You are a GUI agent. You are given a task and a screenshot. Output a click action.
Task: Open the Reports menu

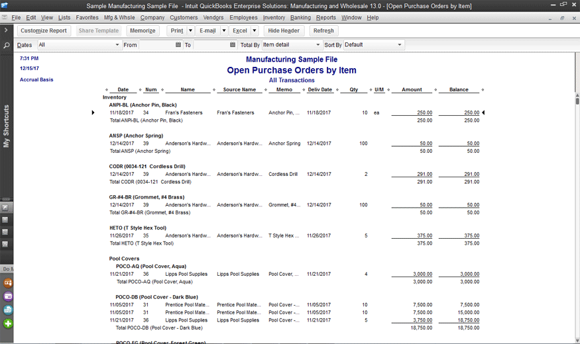pyautogui.click(x=326, y=17)
